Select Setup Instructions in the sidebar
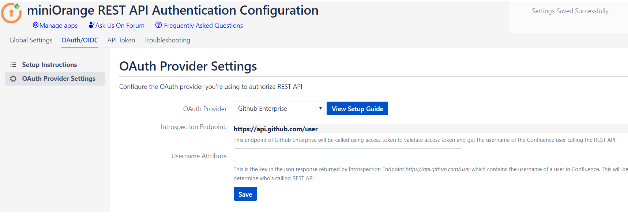The width and height of the screenshot is (628, 223). pos(55,65)
